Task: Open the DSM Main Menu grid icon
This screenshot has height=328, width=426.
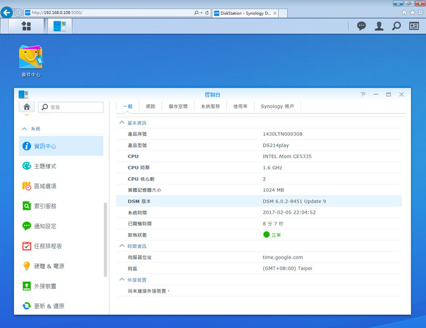Action: 26,26
